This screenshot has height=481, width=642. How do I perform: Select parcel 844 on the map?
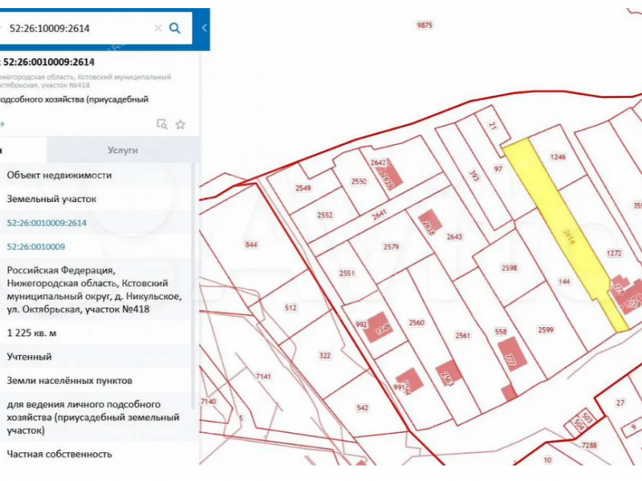tap(250, 243)
